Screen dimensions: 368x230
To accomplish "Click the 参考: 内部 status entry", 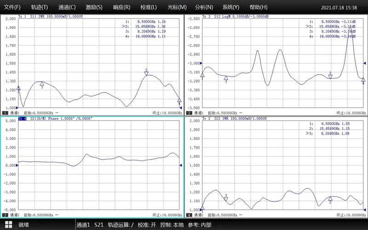I will point(199,225).
